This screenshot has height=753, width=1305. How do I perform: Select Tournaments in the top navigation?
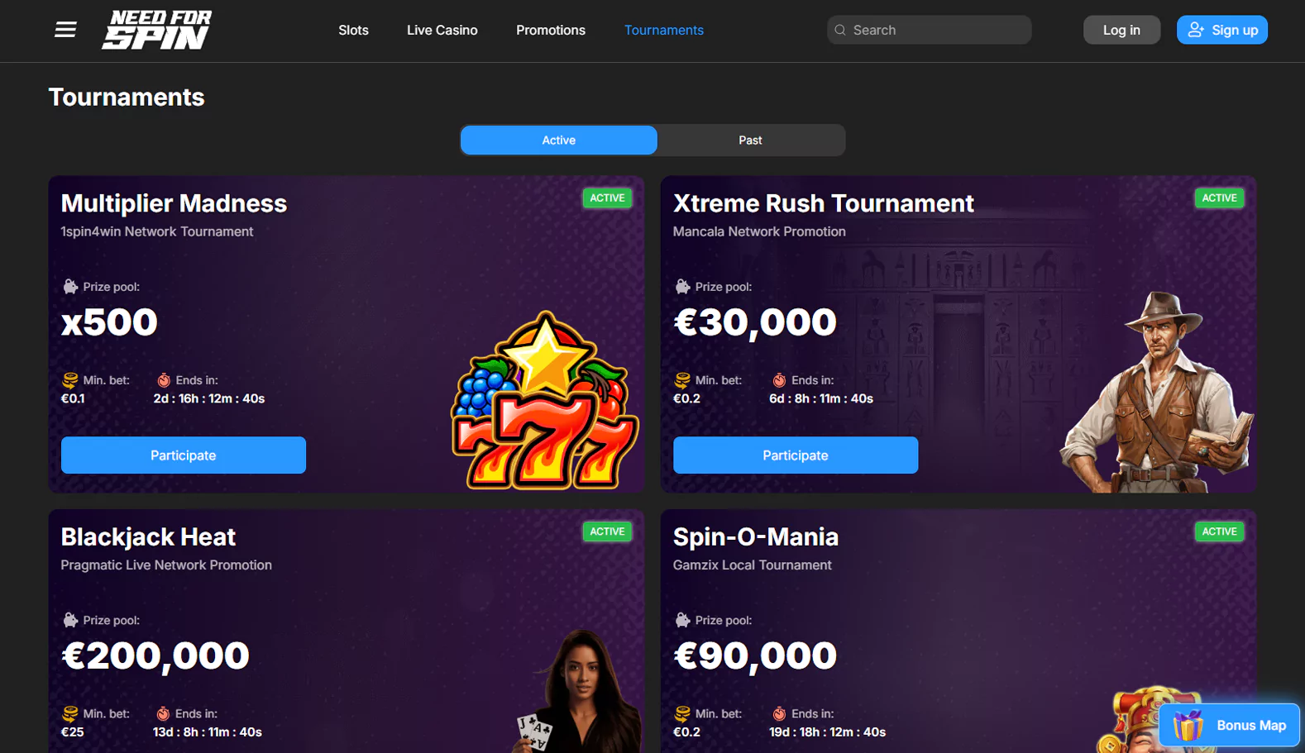(664, 30)
